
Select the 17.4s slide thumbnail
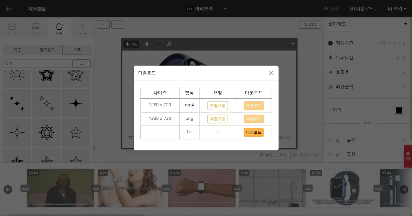pos(396,188)
